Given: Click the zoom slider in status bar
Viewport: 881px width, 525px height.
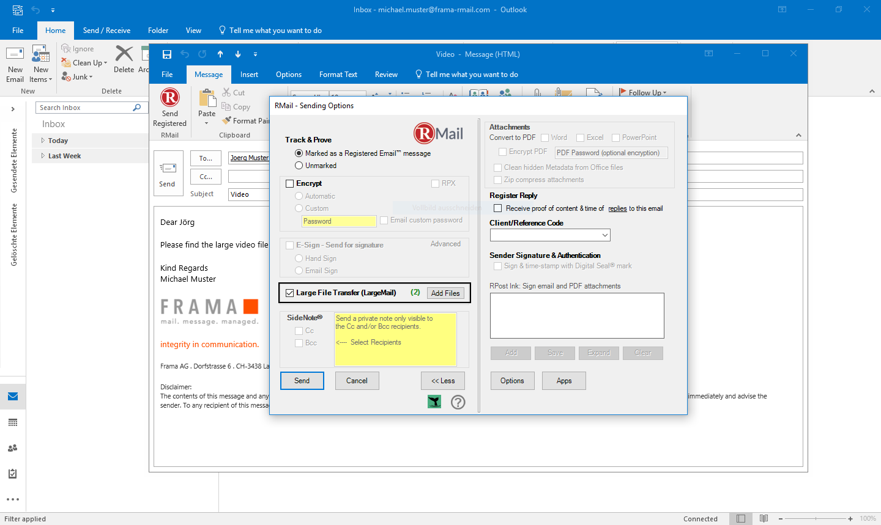Looking at the screenshot, I should (x=816, y=518).
